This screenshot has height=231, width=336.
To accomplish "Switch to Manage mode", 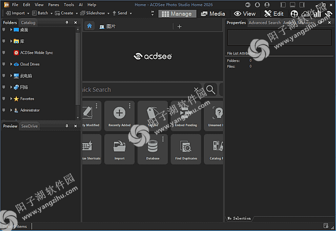I will click(x=177, y=14).
